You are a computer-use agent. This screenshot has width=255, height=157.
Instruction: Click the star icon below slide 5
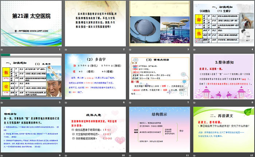(x=2, y=102)
